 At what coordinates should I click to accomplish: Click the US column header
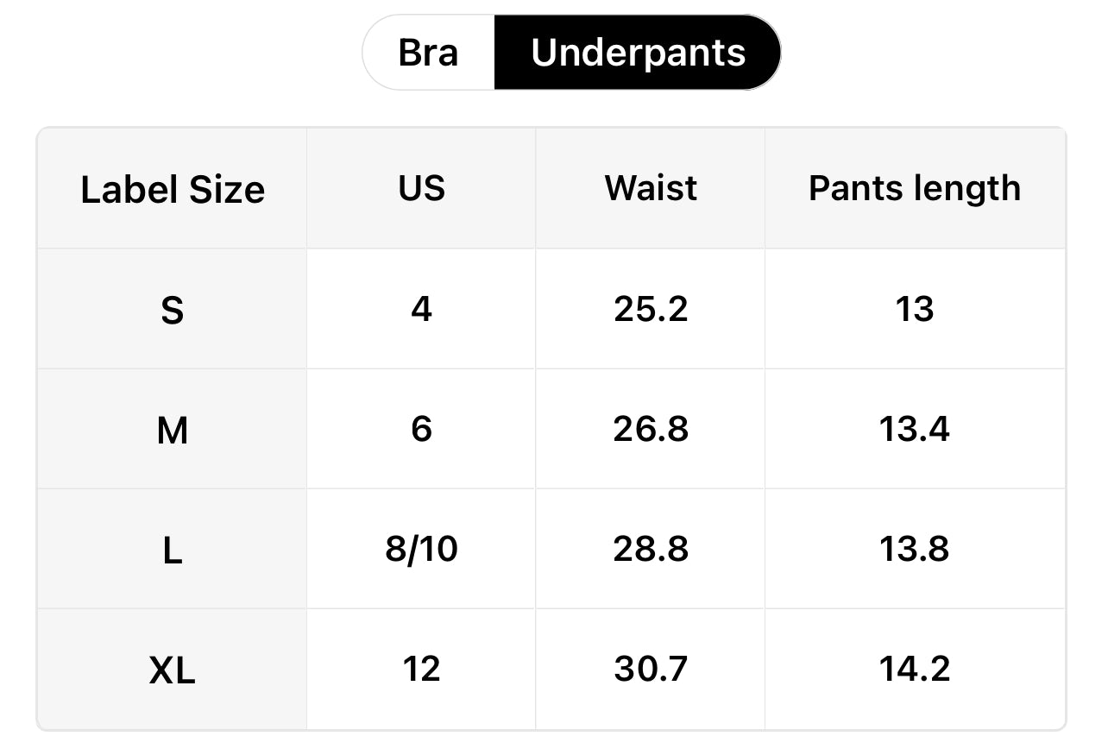[x=421, y=188]
